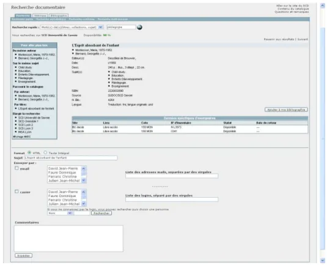This screenshot has height=265, width=327.
Task: Click the down arrow of the casier recipients list
Action: [83, 204]
